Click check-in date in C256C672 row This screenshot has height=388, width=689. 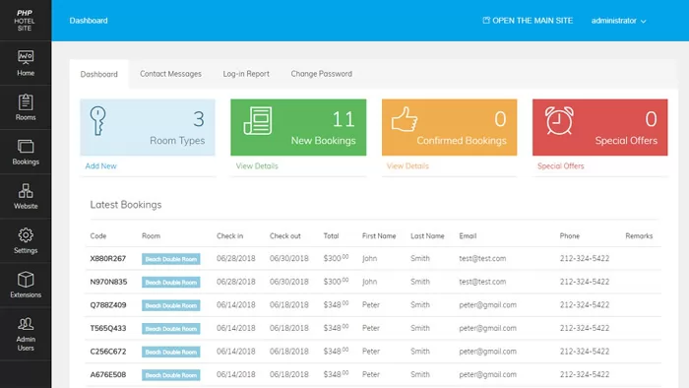tap(236, 352)
